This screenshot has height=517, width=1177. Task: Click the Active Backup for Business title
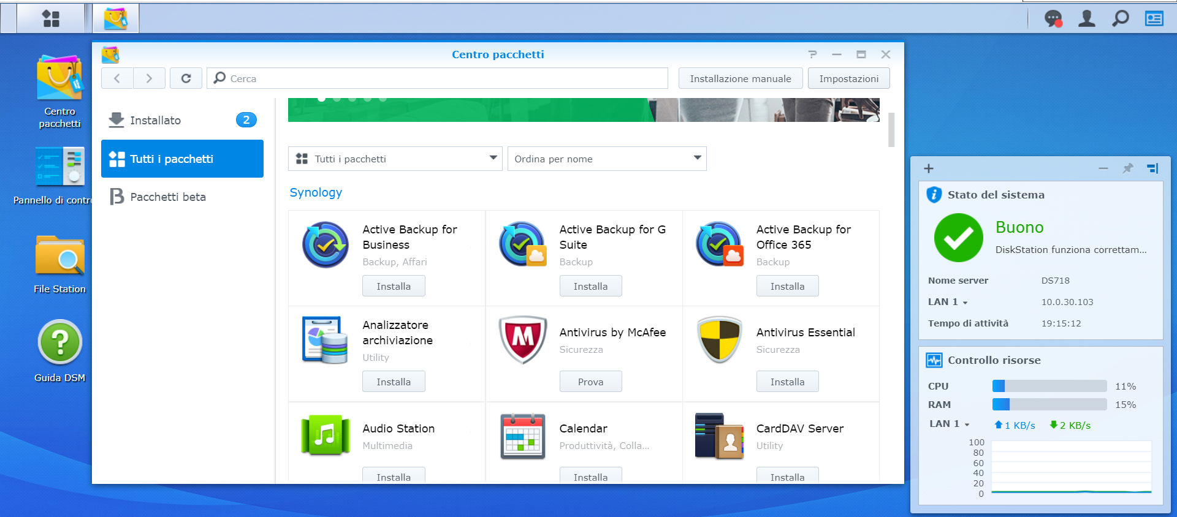pyautogui.click(x=409, y=237)
